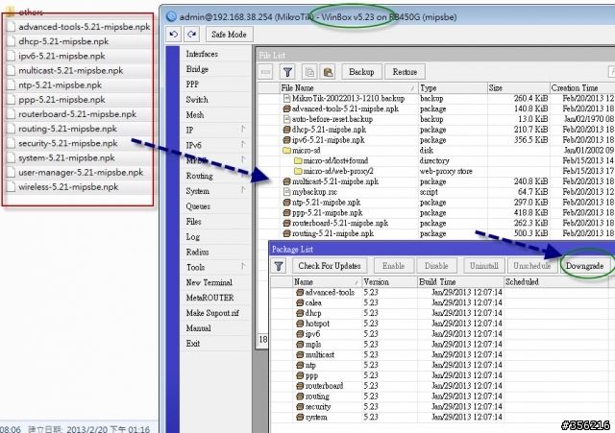Click the Downgrade button

click(584, 266)
